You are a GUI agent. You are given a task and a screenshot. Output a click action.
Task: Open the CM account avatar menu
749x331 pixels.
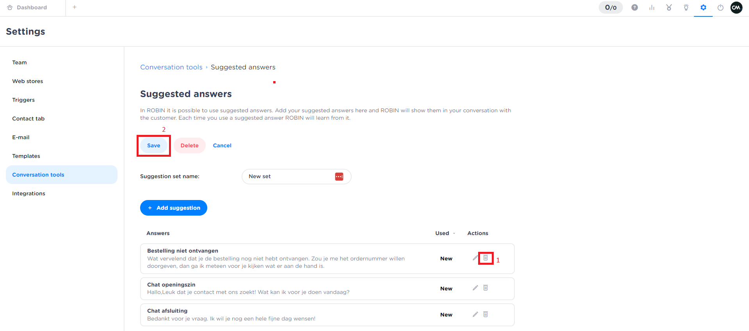click(737, 7)
